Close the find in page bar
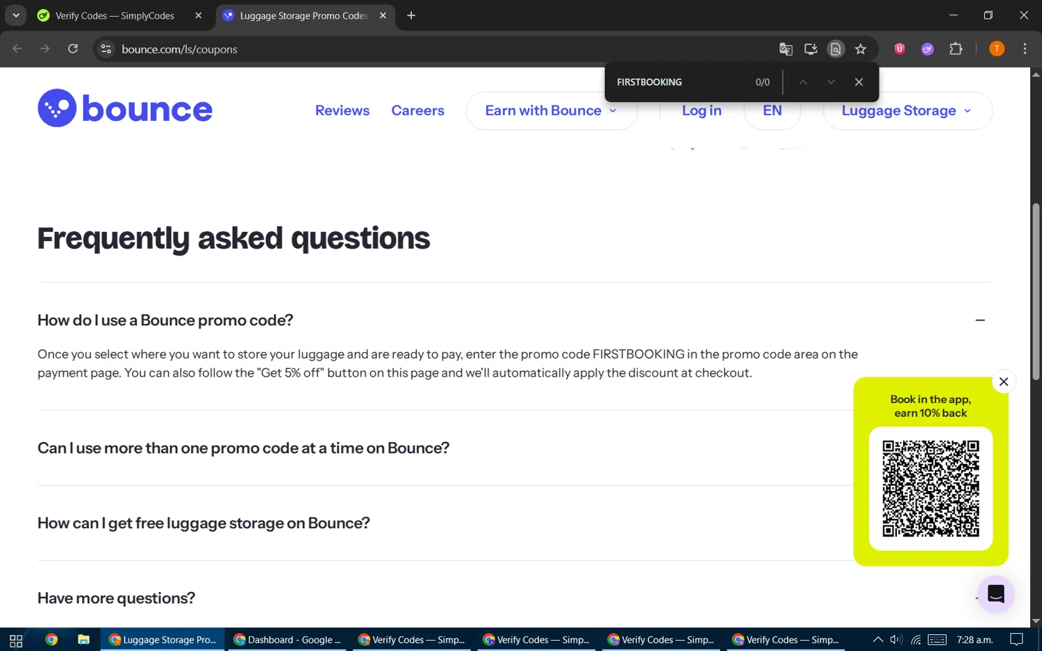The width and height of the screenshot is (1042, 651). pos(859,82)
